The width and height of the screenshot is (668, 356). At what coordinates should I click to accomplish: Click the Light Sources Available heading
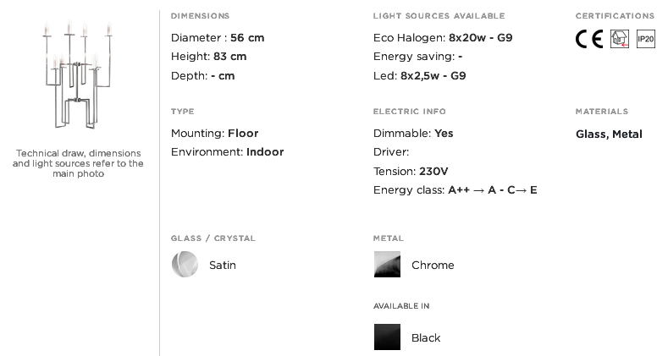click(439, 16)
